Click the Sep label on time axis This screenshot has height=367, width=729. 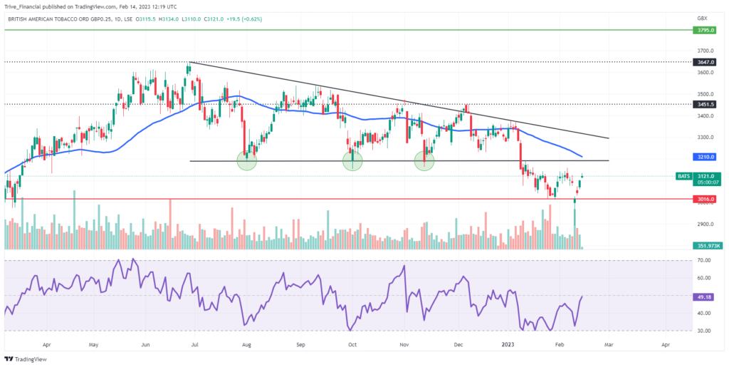(300, 345)
